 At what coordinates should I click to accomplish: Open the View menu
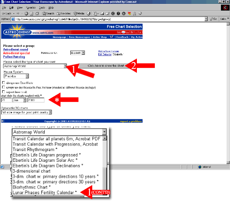20,7
